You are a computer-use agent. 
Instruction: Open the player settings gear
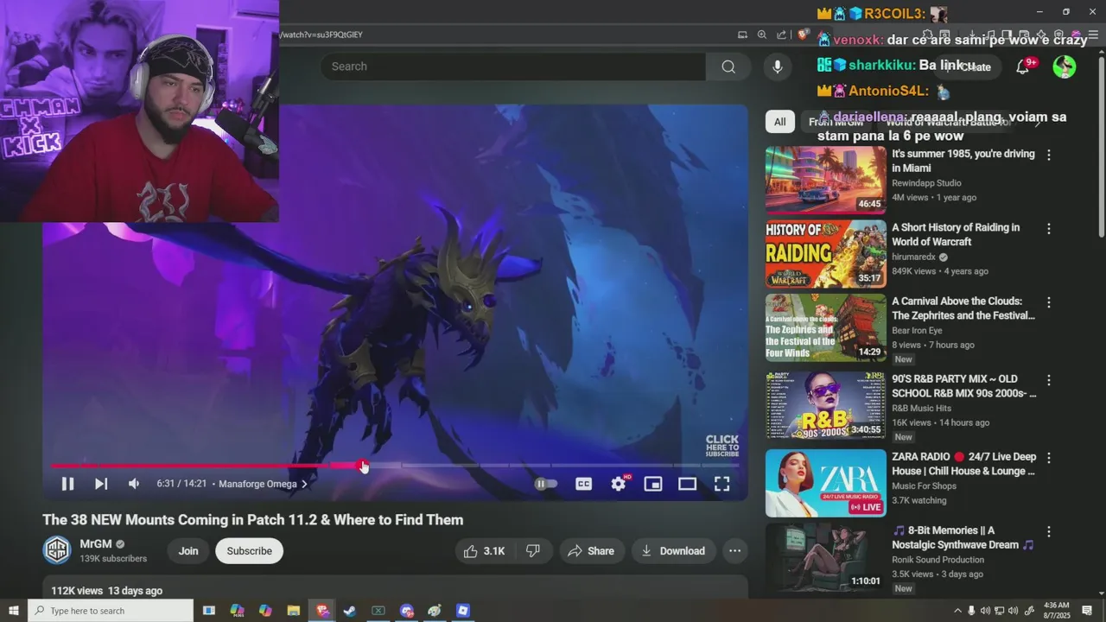click(x=619, y=484)
